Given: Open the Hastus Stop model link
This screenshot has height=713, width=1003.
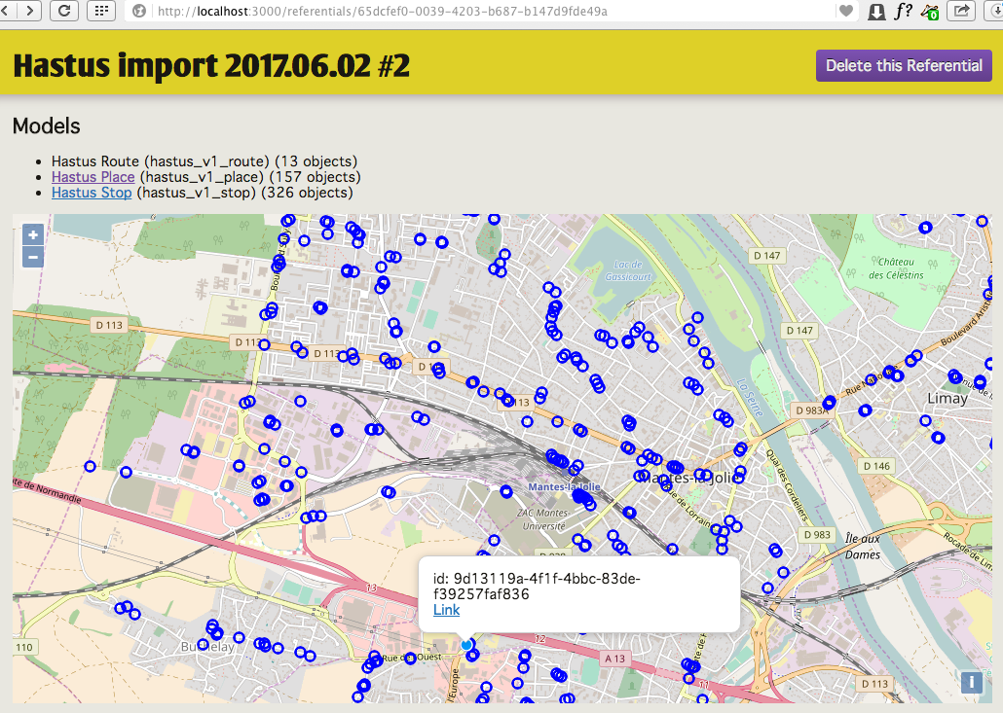Looking at the screenshot, I should click(x=92, y=193).
